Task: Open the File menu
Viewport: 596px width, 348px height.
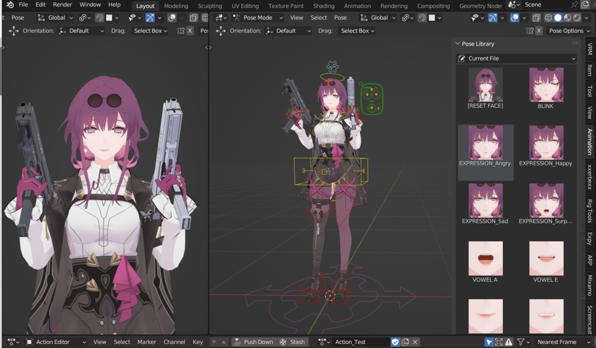Action: click(24, 5)
